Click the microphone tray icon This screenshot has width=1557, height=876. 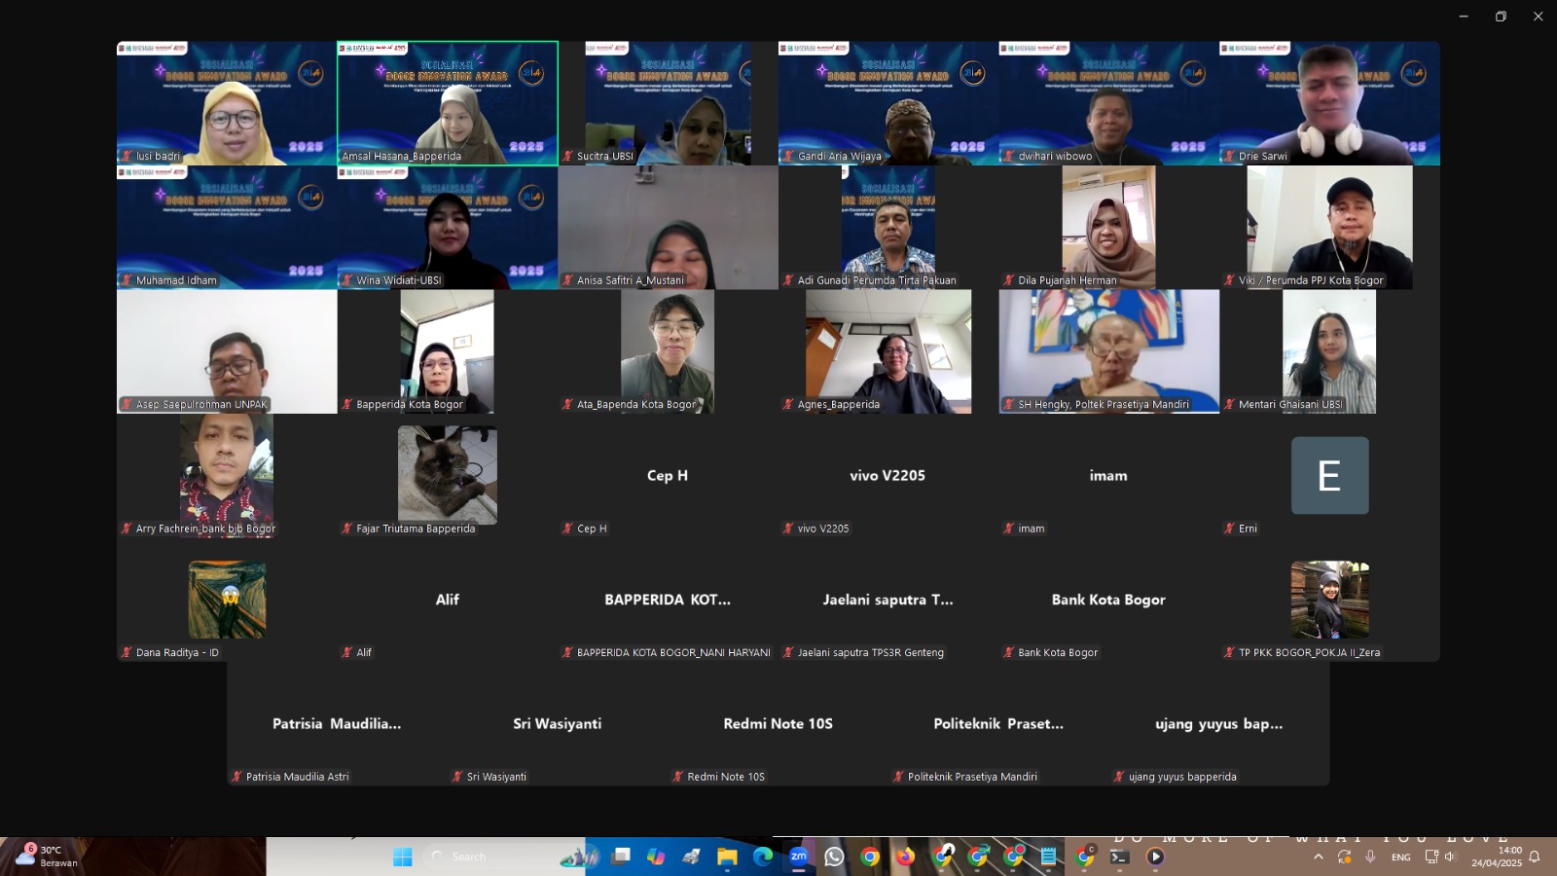(1370, 857)
